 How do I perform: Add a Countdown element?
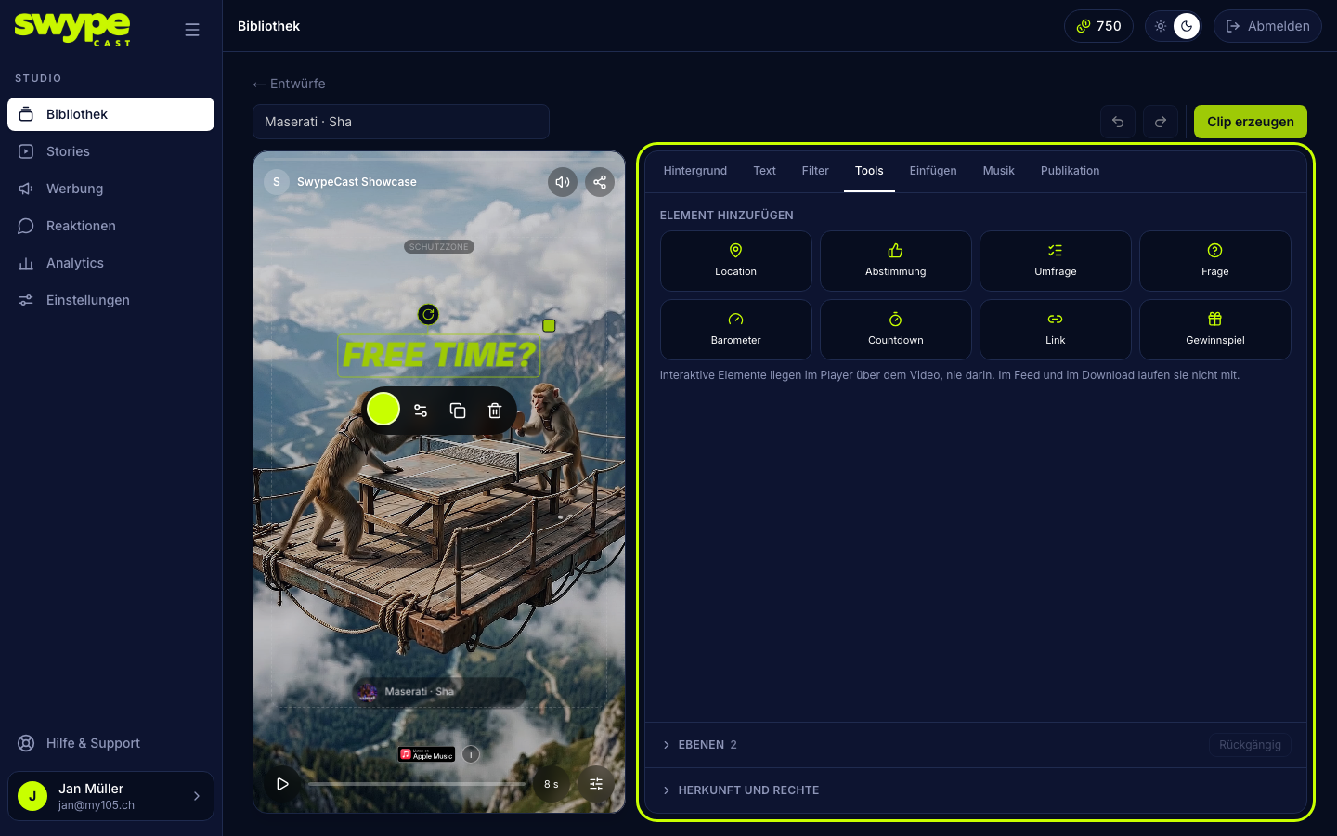click(896, 330)
